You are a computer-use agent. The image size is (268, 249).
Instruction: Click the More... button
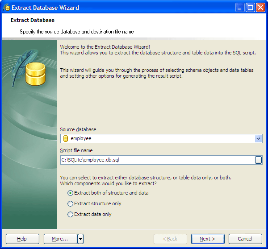point(60,239)
